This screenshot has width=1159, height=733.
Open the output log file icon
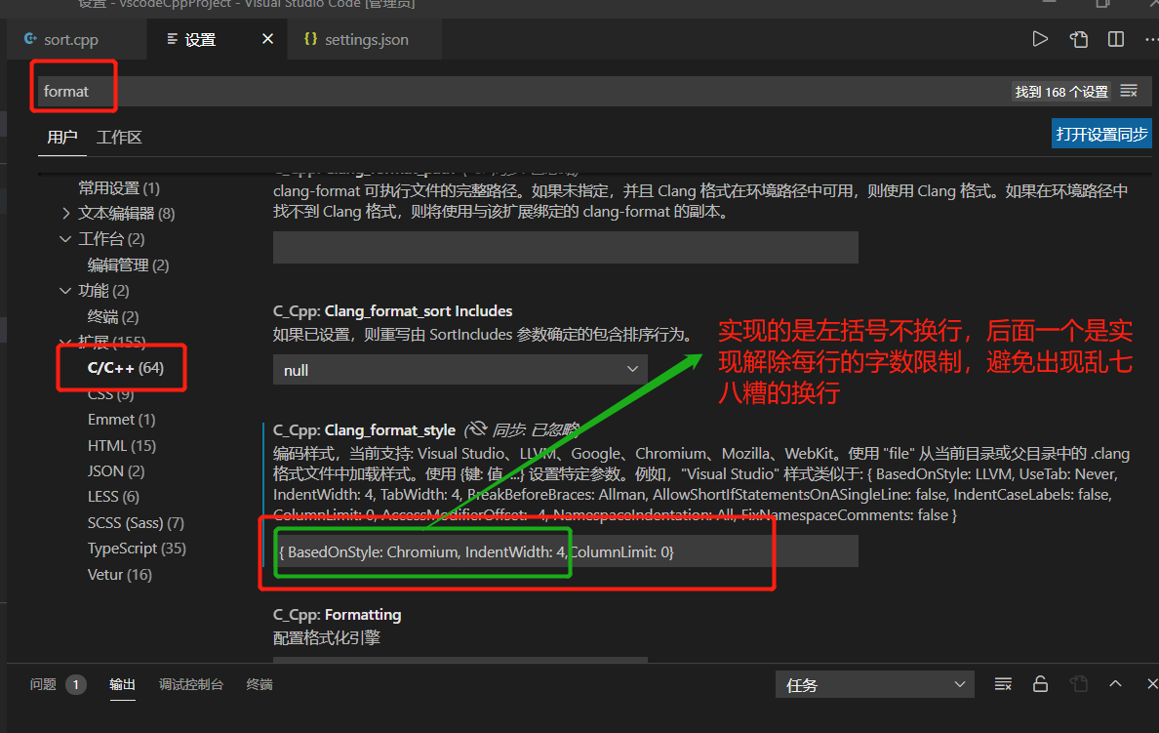(1078, 684)
